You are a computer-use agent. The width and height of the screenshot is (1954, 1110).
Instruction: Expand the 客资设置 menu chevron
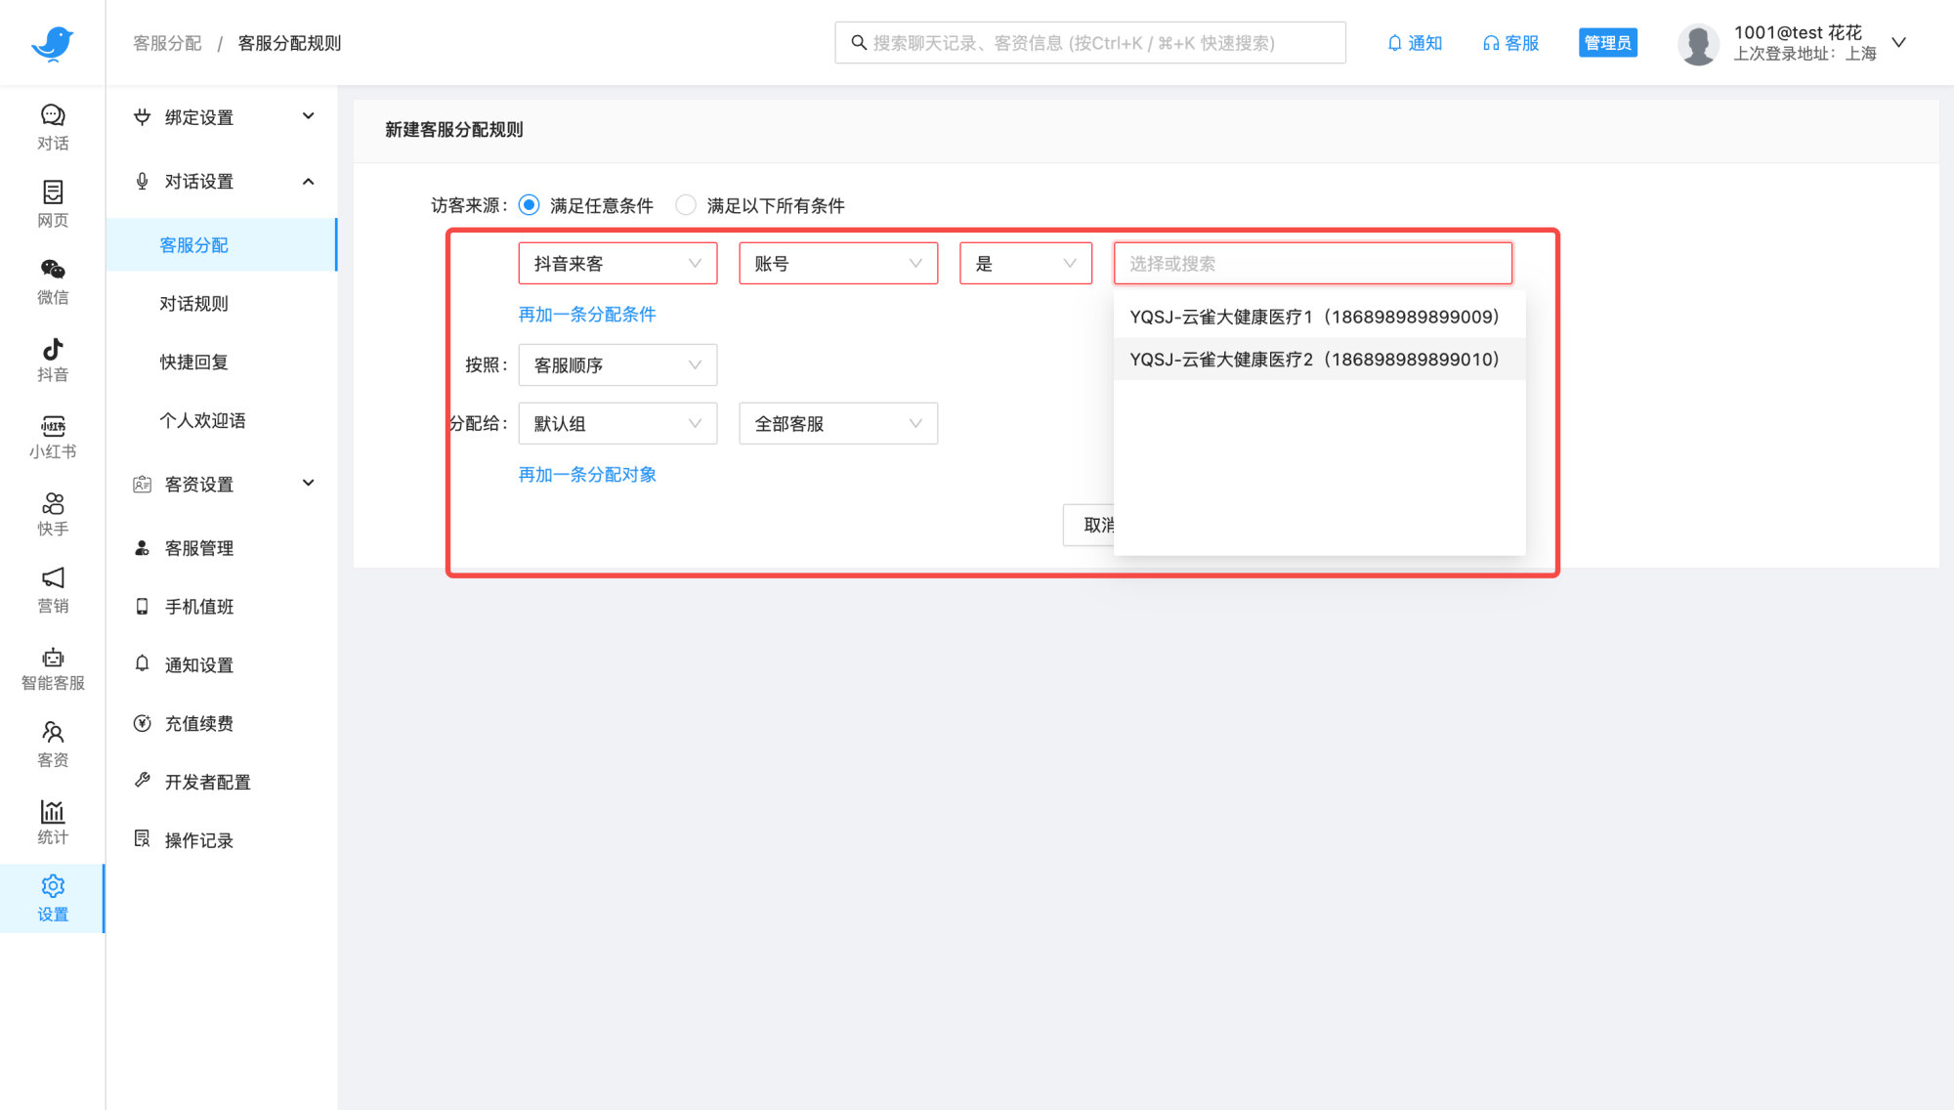pos(309,483)
